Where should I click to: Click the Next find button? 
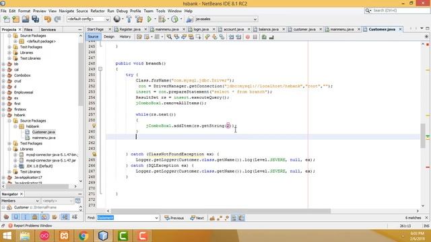[x=197, y=218]
